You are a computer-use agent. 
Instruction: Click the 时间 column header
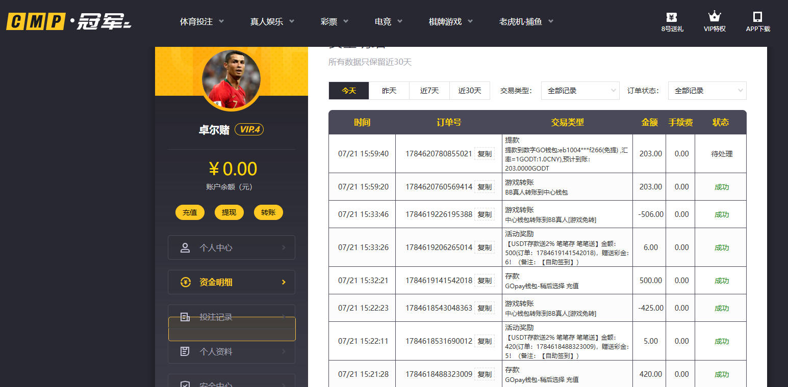coord(362,122)
